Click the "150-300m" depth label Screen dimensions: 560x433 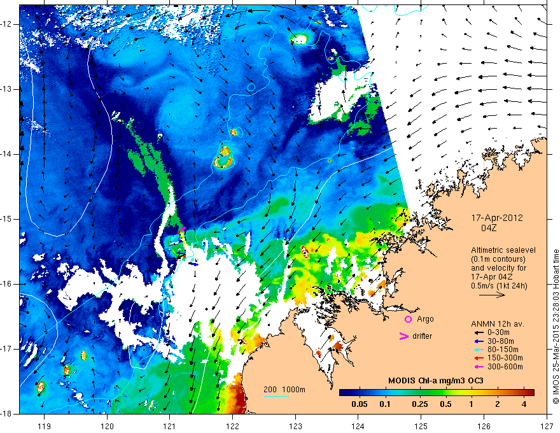pyautogui.click(x=505, y=358)
